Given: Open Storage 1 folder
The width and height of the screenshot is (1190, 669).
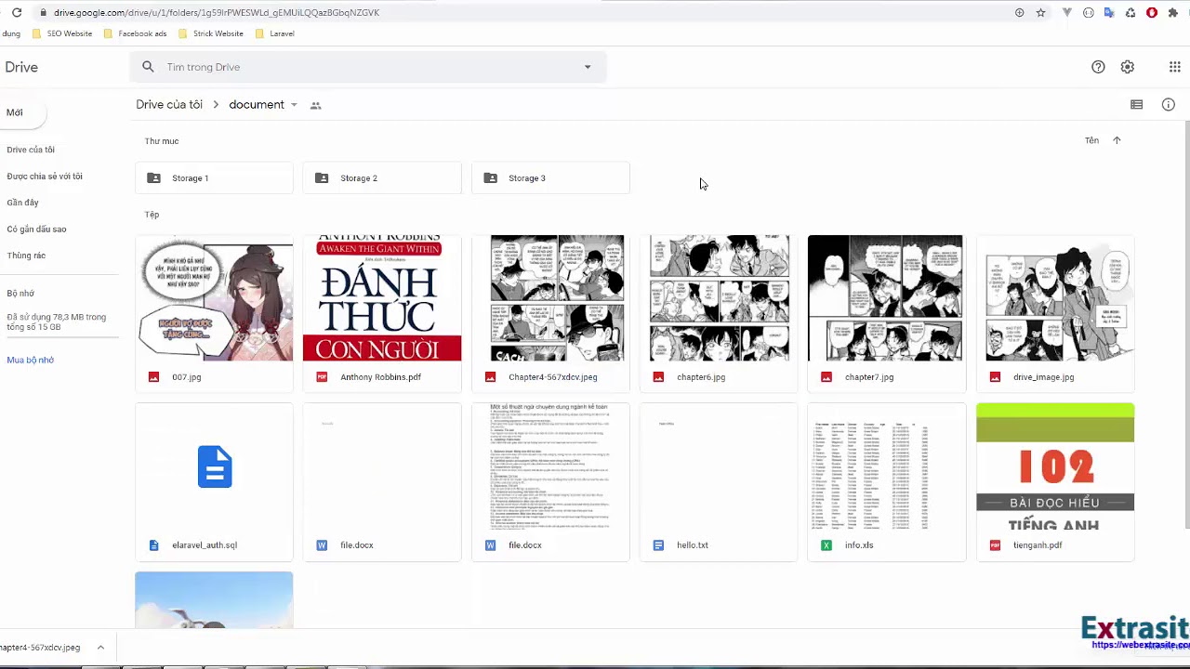Looking at the screenshot, I should (x=214, y=178).
